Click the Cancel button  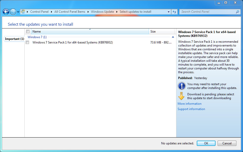227,143
